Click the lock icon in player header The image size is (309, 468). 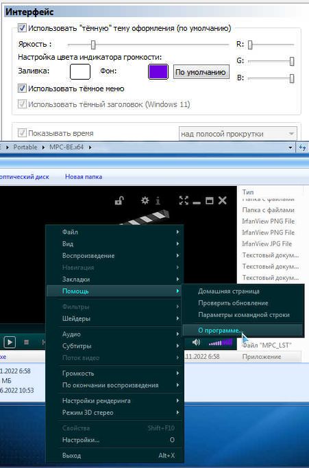pos(119,200)
